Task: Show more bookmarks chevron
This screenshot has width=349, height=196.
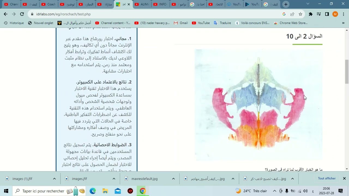Action: point(343,23)
